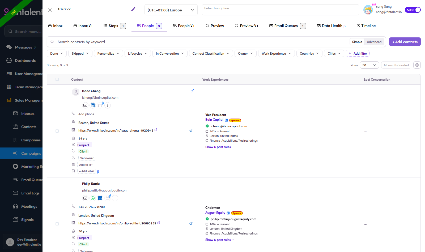Click the Add contacts button
425x252 pixels.
click(x=405, y=42)
